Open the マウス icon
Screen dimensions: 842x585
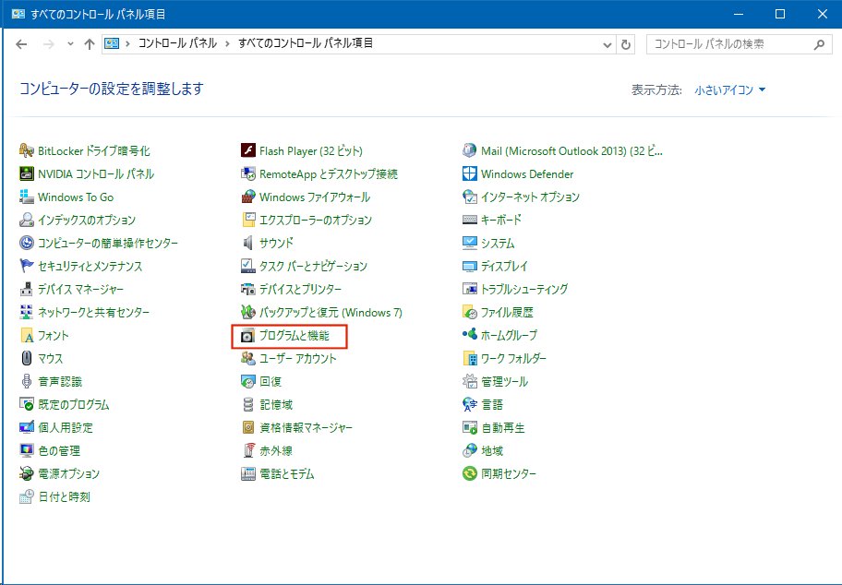(x=26, y=359)
